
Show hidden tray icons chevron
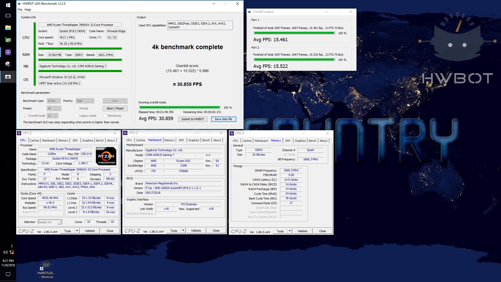(11, 246)
